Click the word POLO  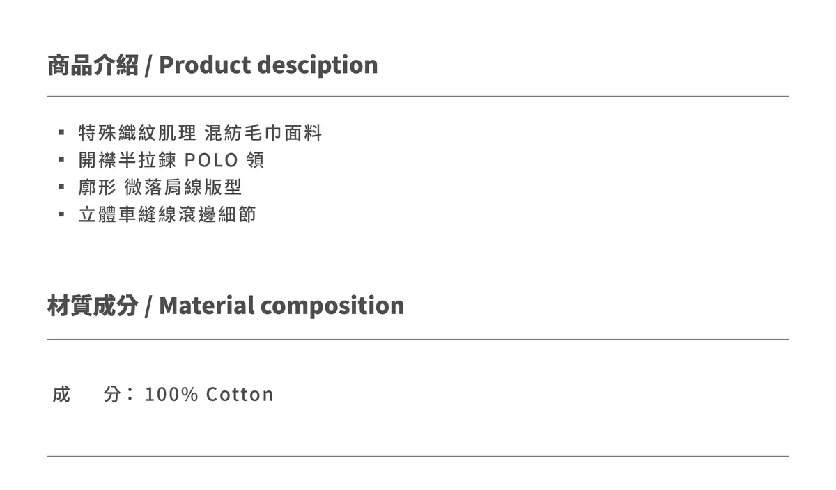212,161
